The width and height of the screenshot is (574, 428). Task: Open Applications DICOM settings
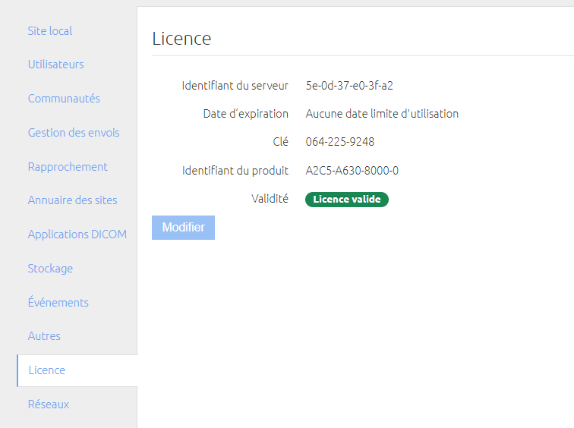77,234
